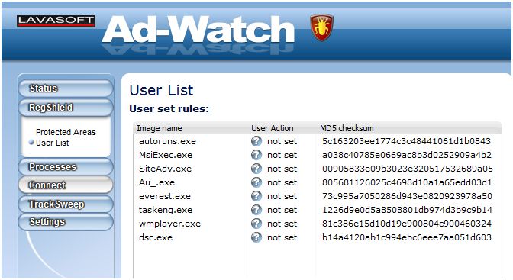Screen dimensions: 513x280
Task: Click checksum starting 5c163203ee
Action: tap(406, 141)
